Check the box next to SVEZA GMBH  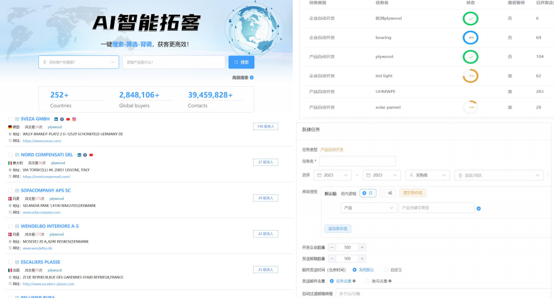10,119
